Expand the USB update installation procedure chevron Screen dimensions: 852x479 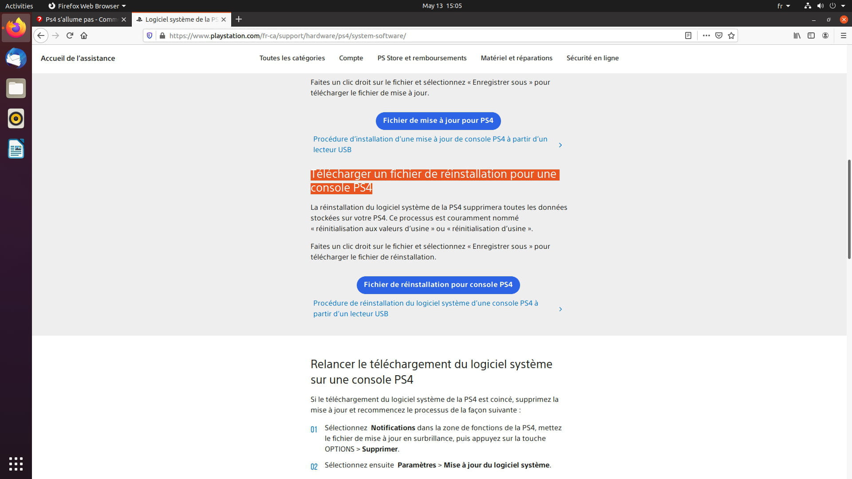click(560, 145)
